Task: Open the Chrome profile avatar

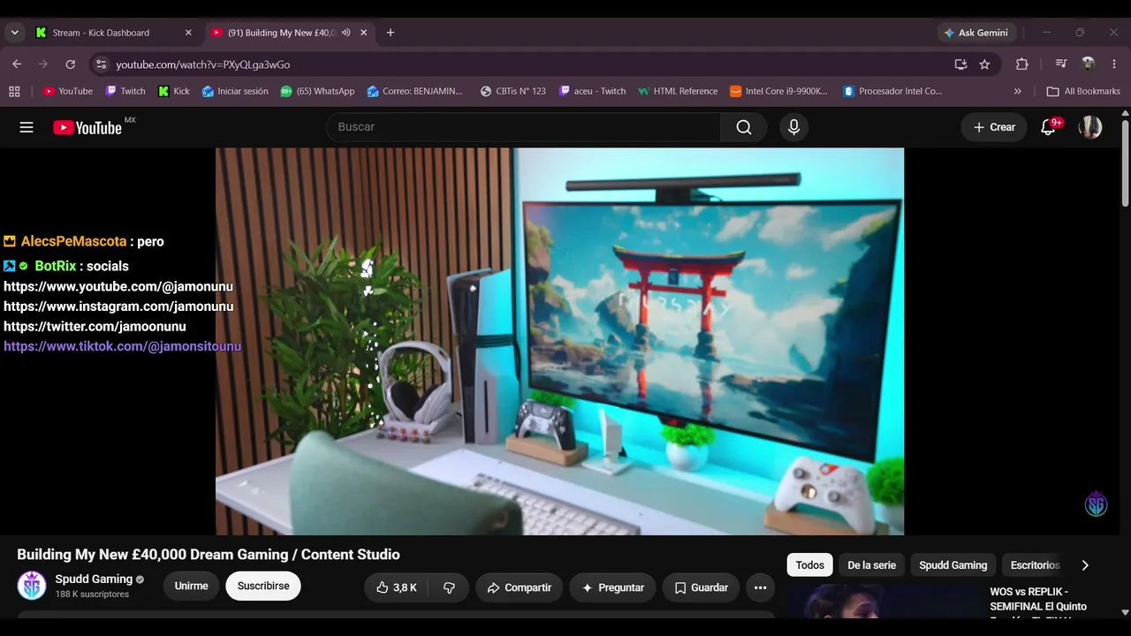Action: (x=1088, y=64)
